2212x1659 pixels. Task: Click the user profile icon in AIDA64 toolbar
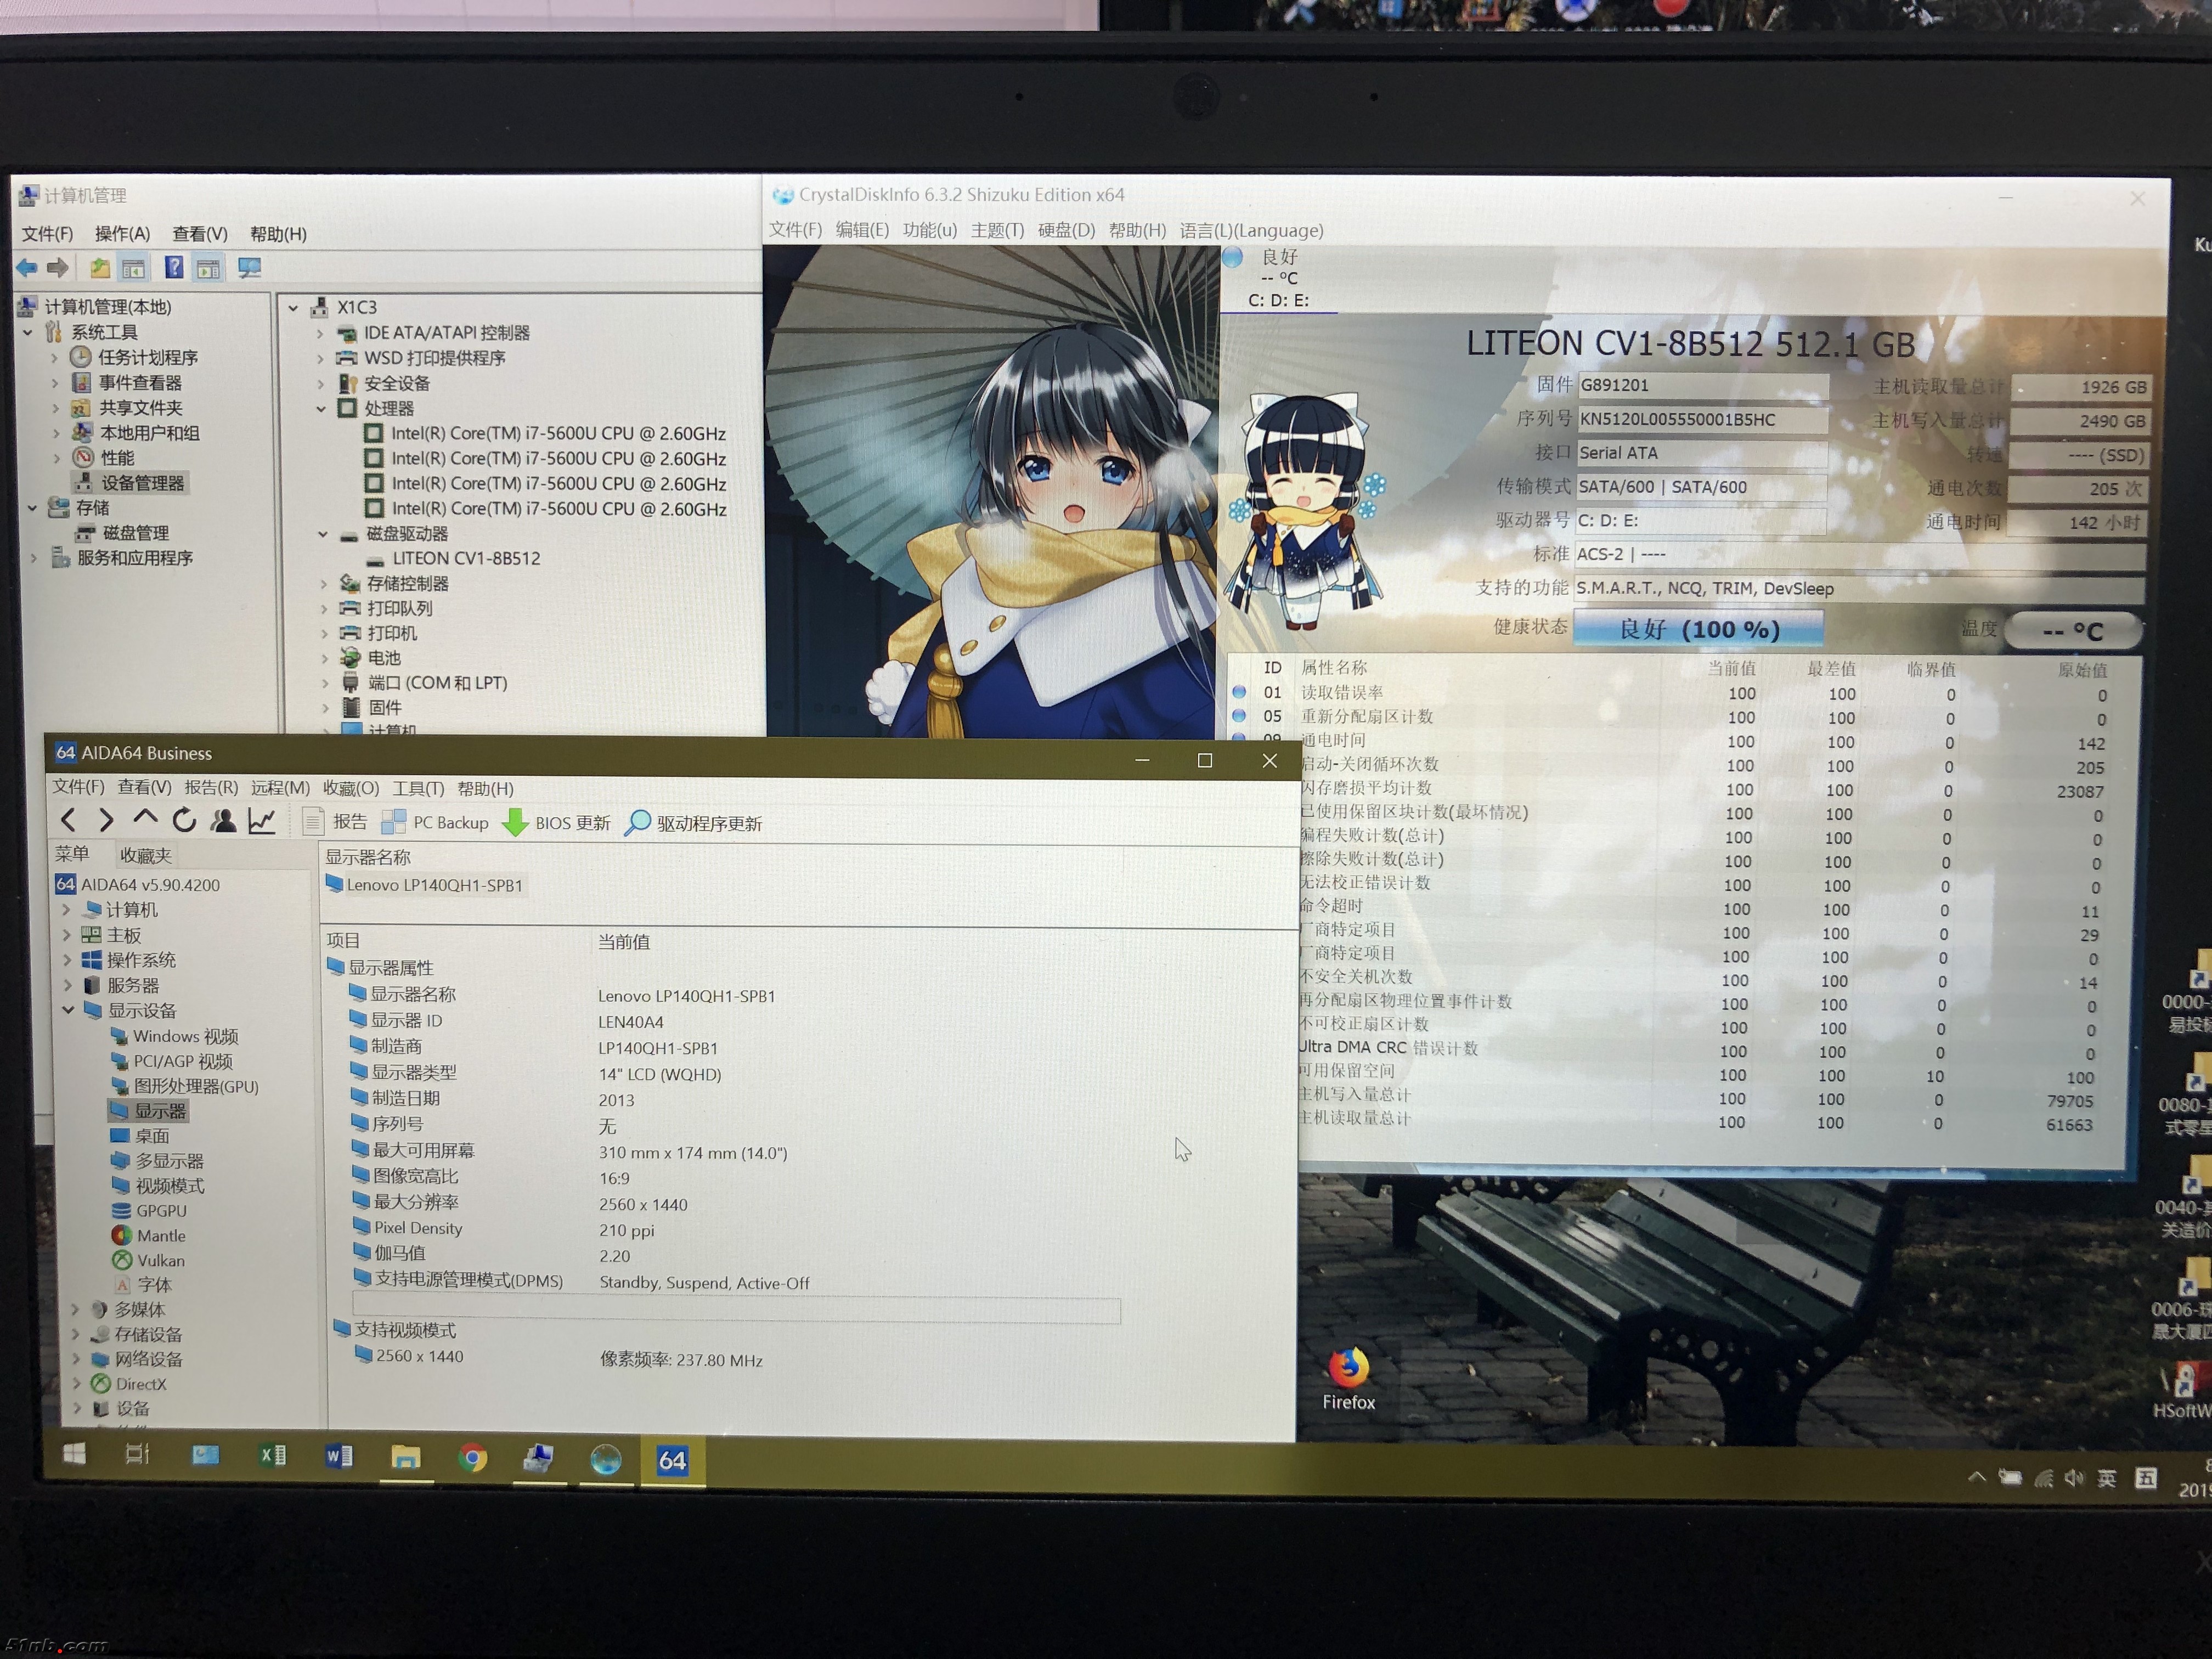click(x=223, y=821)
